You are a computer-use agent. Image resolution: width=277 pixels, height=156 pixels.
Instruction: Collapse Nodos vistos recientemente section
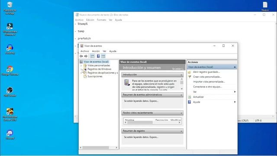point(181,113)
